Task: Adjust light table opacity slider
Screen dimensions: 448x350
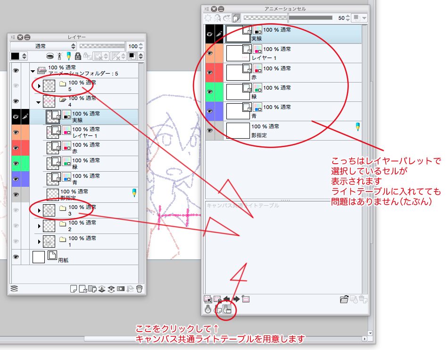Action: click(x=288, y=18)
